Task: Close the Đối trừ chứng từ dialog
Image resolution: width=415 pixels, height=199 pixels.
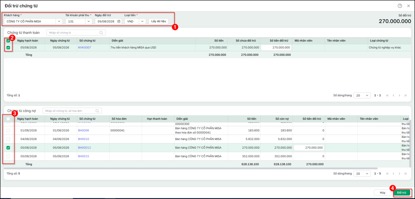Action: coord(409,6)
